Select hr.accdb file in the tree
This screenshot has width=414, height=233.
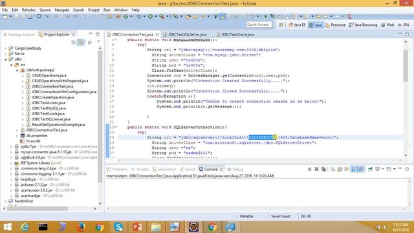(33, 141)
